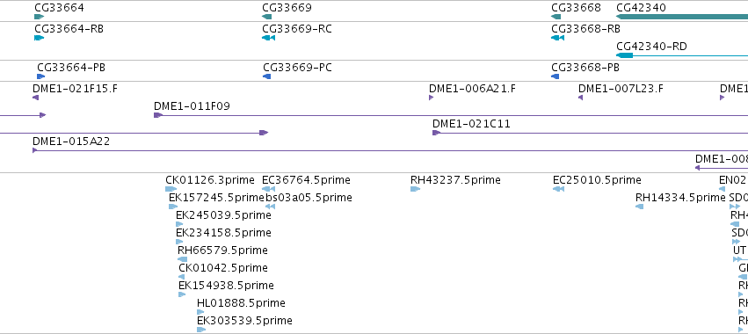Click the CG33664-PB protein glyph
This screenshot has width=748, height=334.
pyautogui.click(x=41, y=76)
